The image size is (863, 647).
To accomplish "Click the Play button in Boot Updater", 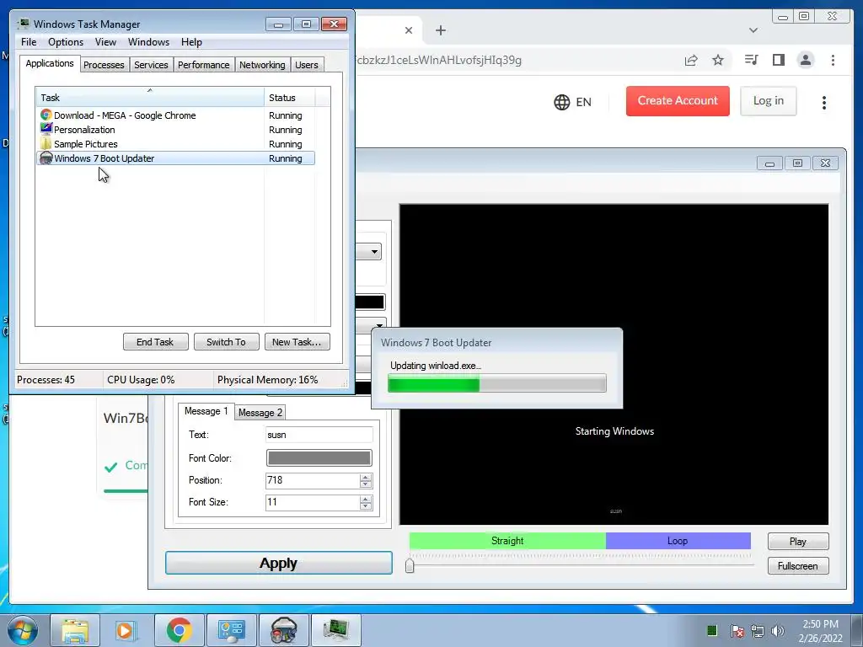I will click(x=798, y=542).
